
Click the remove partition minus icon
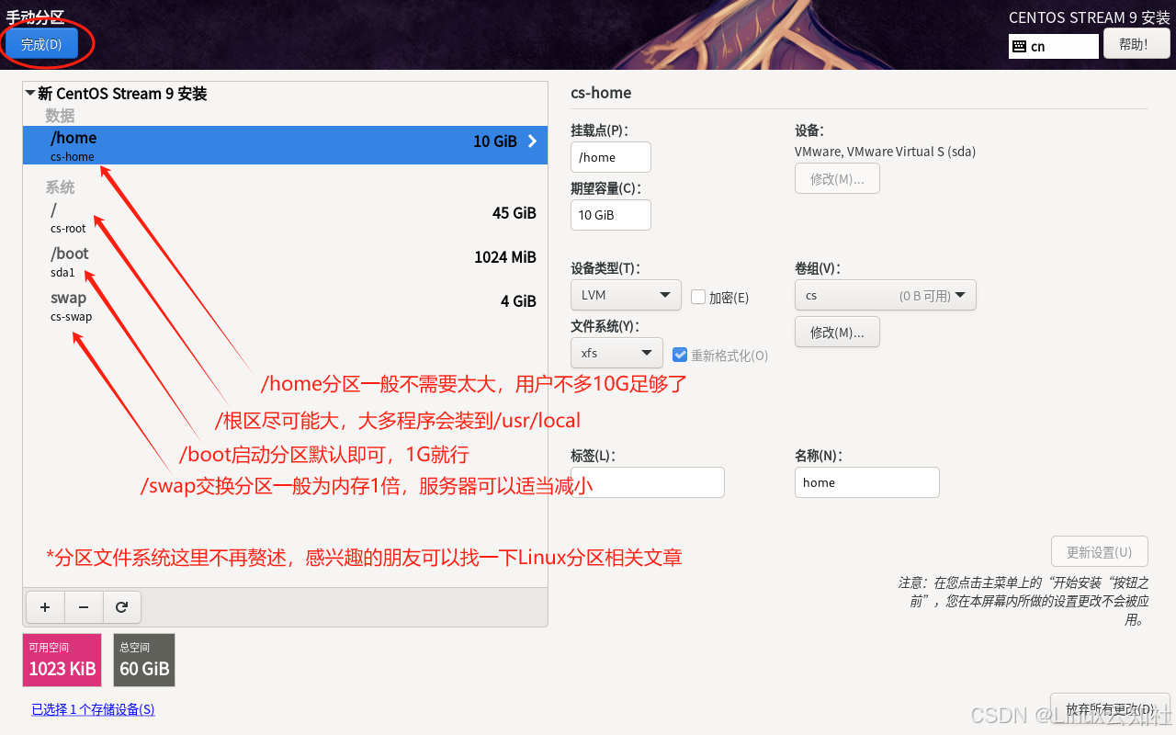83,607
